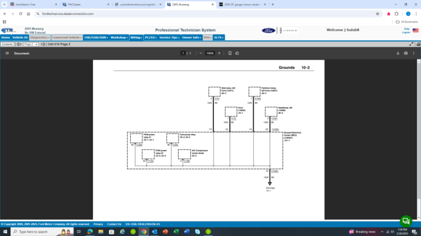Screen dimensions: 421x236
Task: Expand the SLTS menu
Action: (219, 38)
